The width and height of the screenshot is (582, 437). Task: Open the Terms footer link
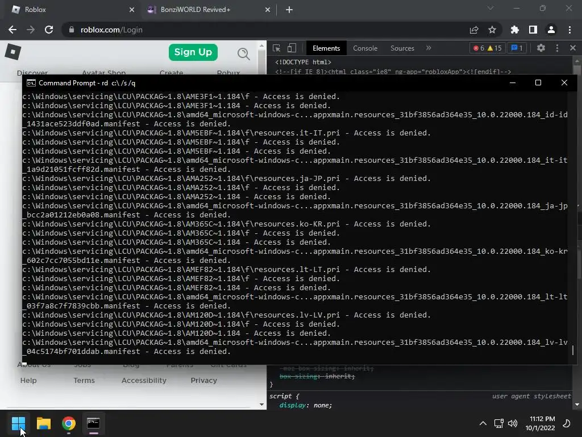point(84,381)
